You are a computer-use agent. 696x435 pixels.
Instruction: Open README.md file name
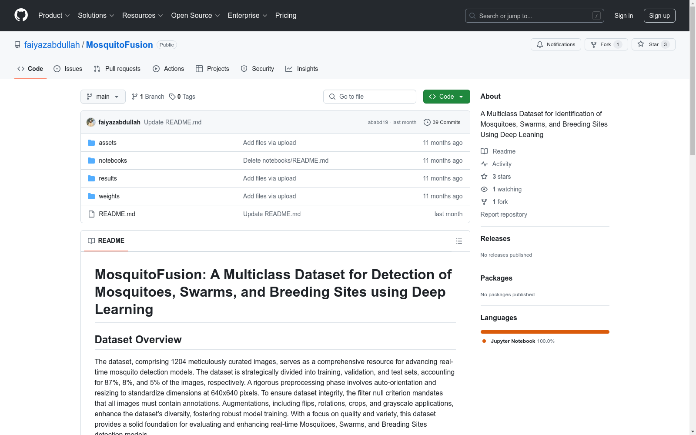117,214
